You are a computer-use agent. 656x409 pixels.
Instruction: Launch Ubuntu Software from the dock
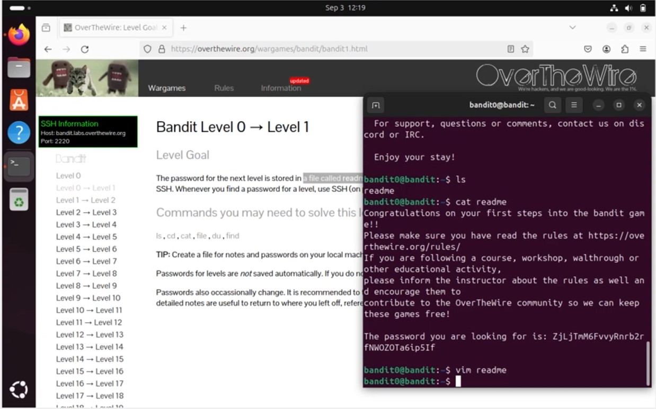(19, 100)
